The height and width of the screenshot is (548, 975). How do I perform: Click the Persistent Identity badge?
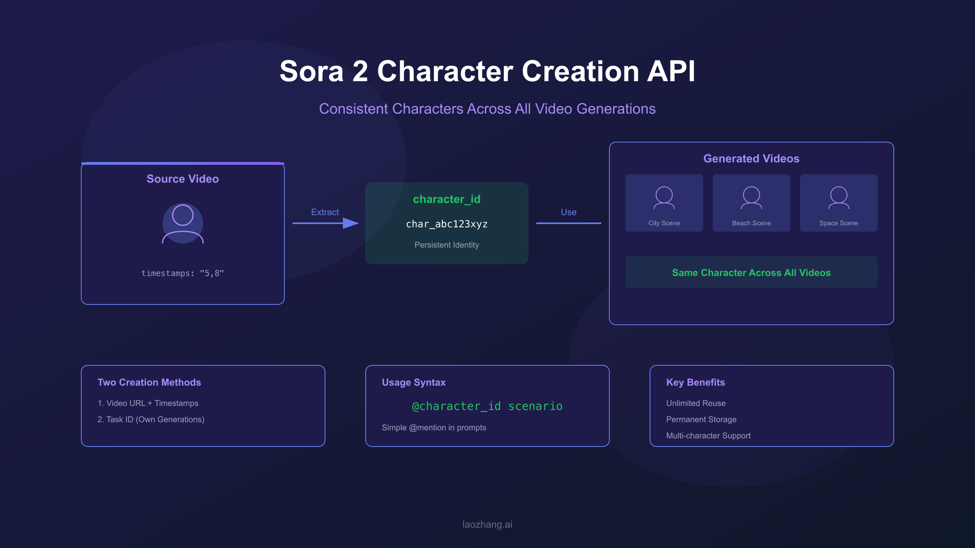[447, 245]
